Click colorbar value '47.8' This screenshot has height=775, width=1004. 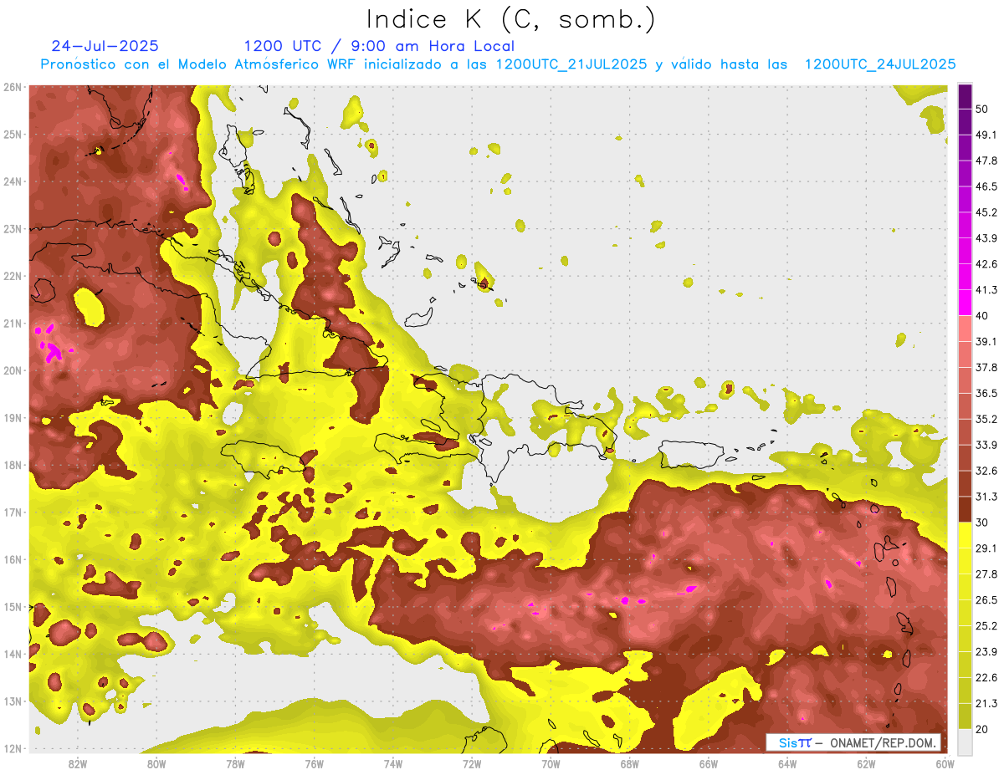986,161
